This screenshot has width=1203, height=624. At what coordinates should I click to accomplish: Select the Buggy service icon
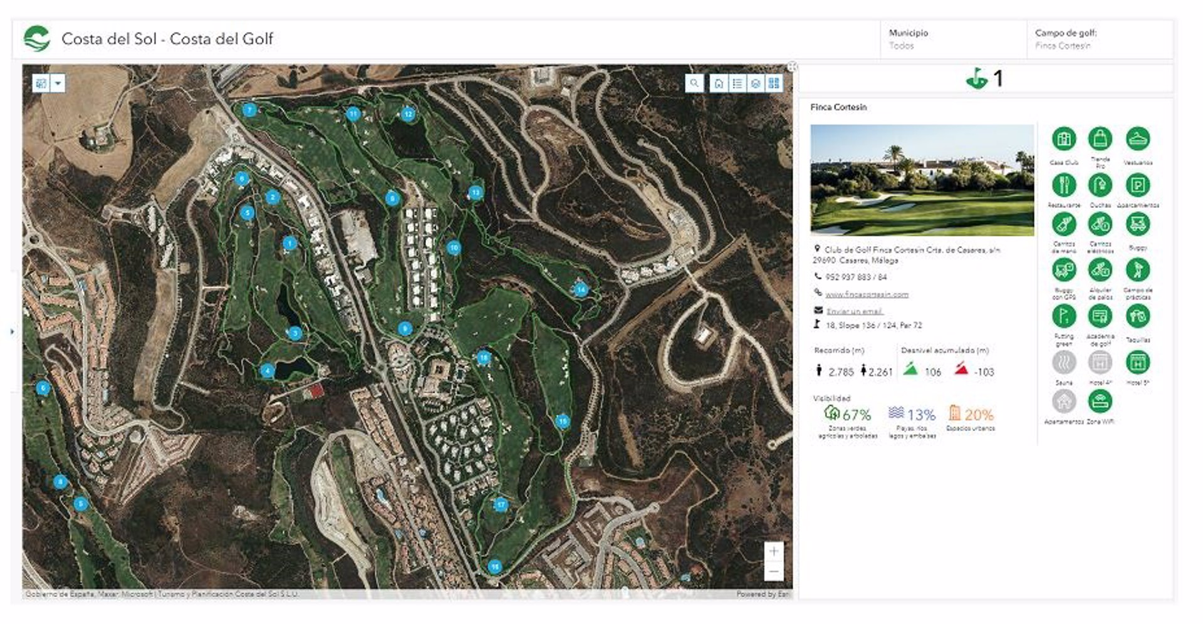(x=1138, y=224)
